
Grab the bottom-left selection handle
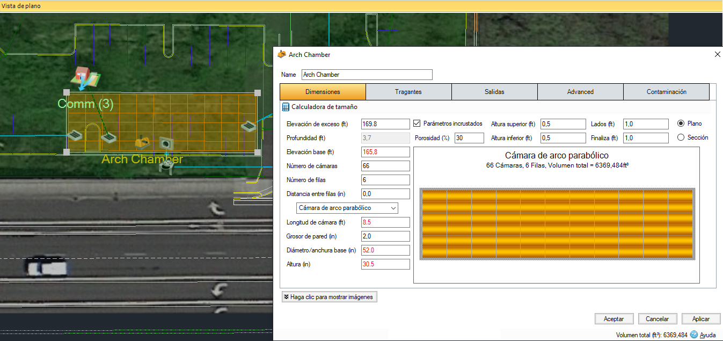(67, 153)
